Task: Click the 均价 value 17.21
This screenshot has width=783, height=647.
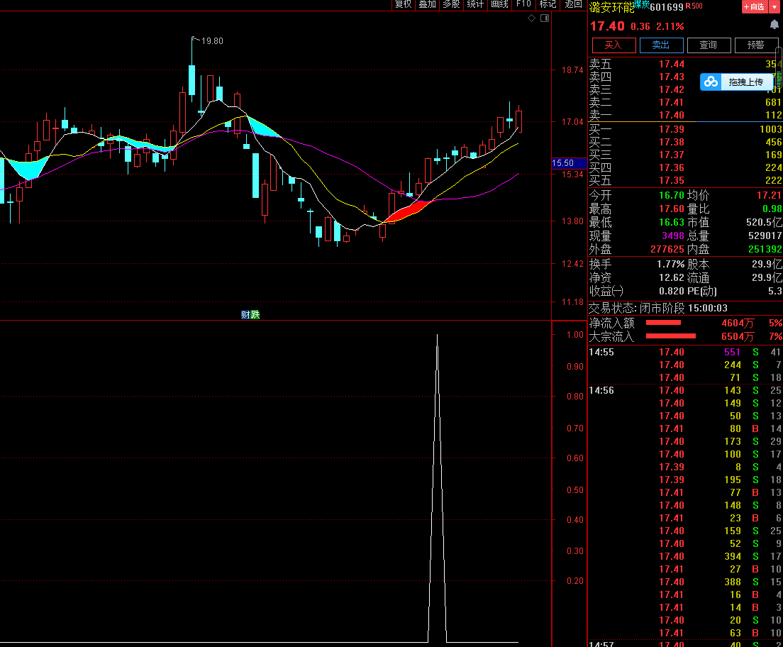Action: pos(769,195)
